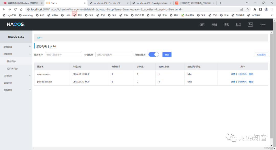
Task: Show more bookmarks with the overflow chevron
Action: (272, 15)
